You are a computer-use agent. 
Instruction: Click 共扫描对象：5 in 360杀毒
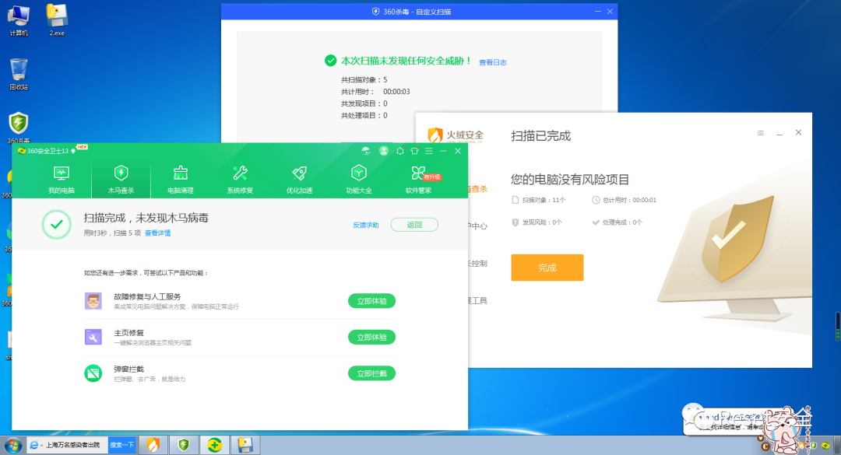pyautogui.click(x=364, y=80)
